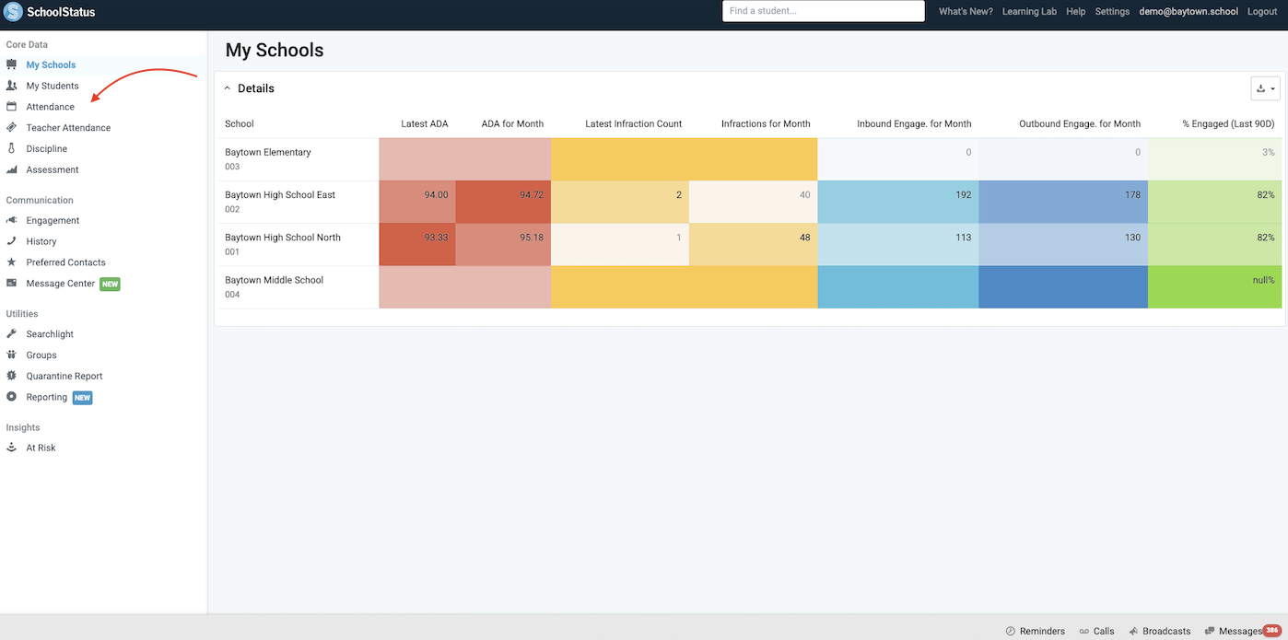Click the Groups gift icon
1288x640 pixels.
click(12, 355)
